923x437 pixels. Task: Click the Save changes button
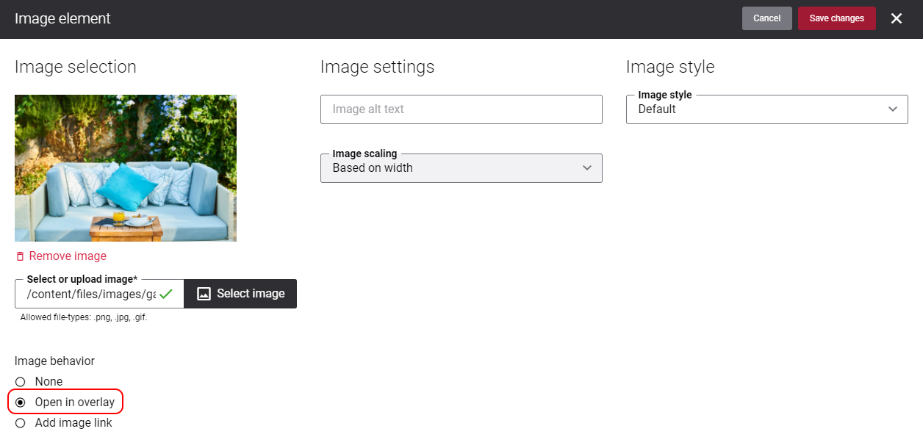pyautogui.click(x=837, y=18)
